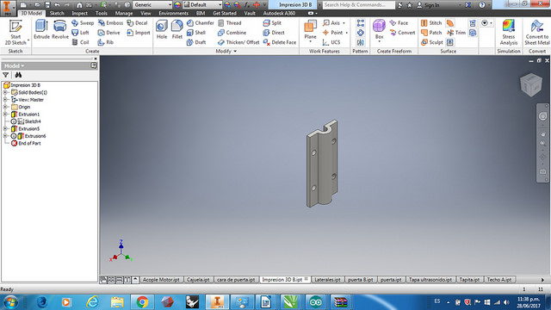Click the Sign In button

tap(429, 5)
